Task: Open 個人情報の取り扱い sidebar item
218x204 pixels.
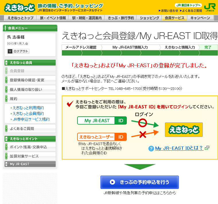Action: click(30, 89)
